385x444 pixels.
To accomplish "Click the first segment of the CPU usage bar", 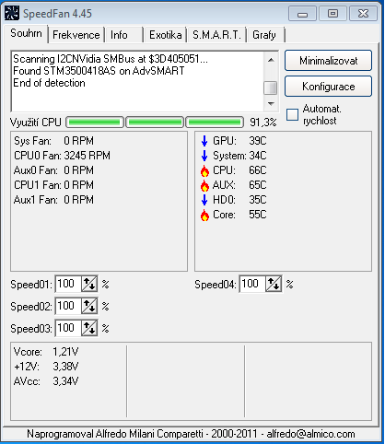I will pos(95,123).
